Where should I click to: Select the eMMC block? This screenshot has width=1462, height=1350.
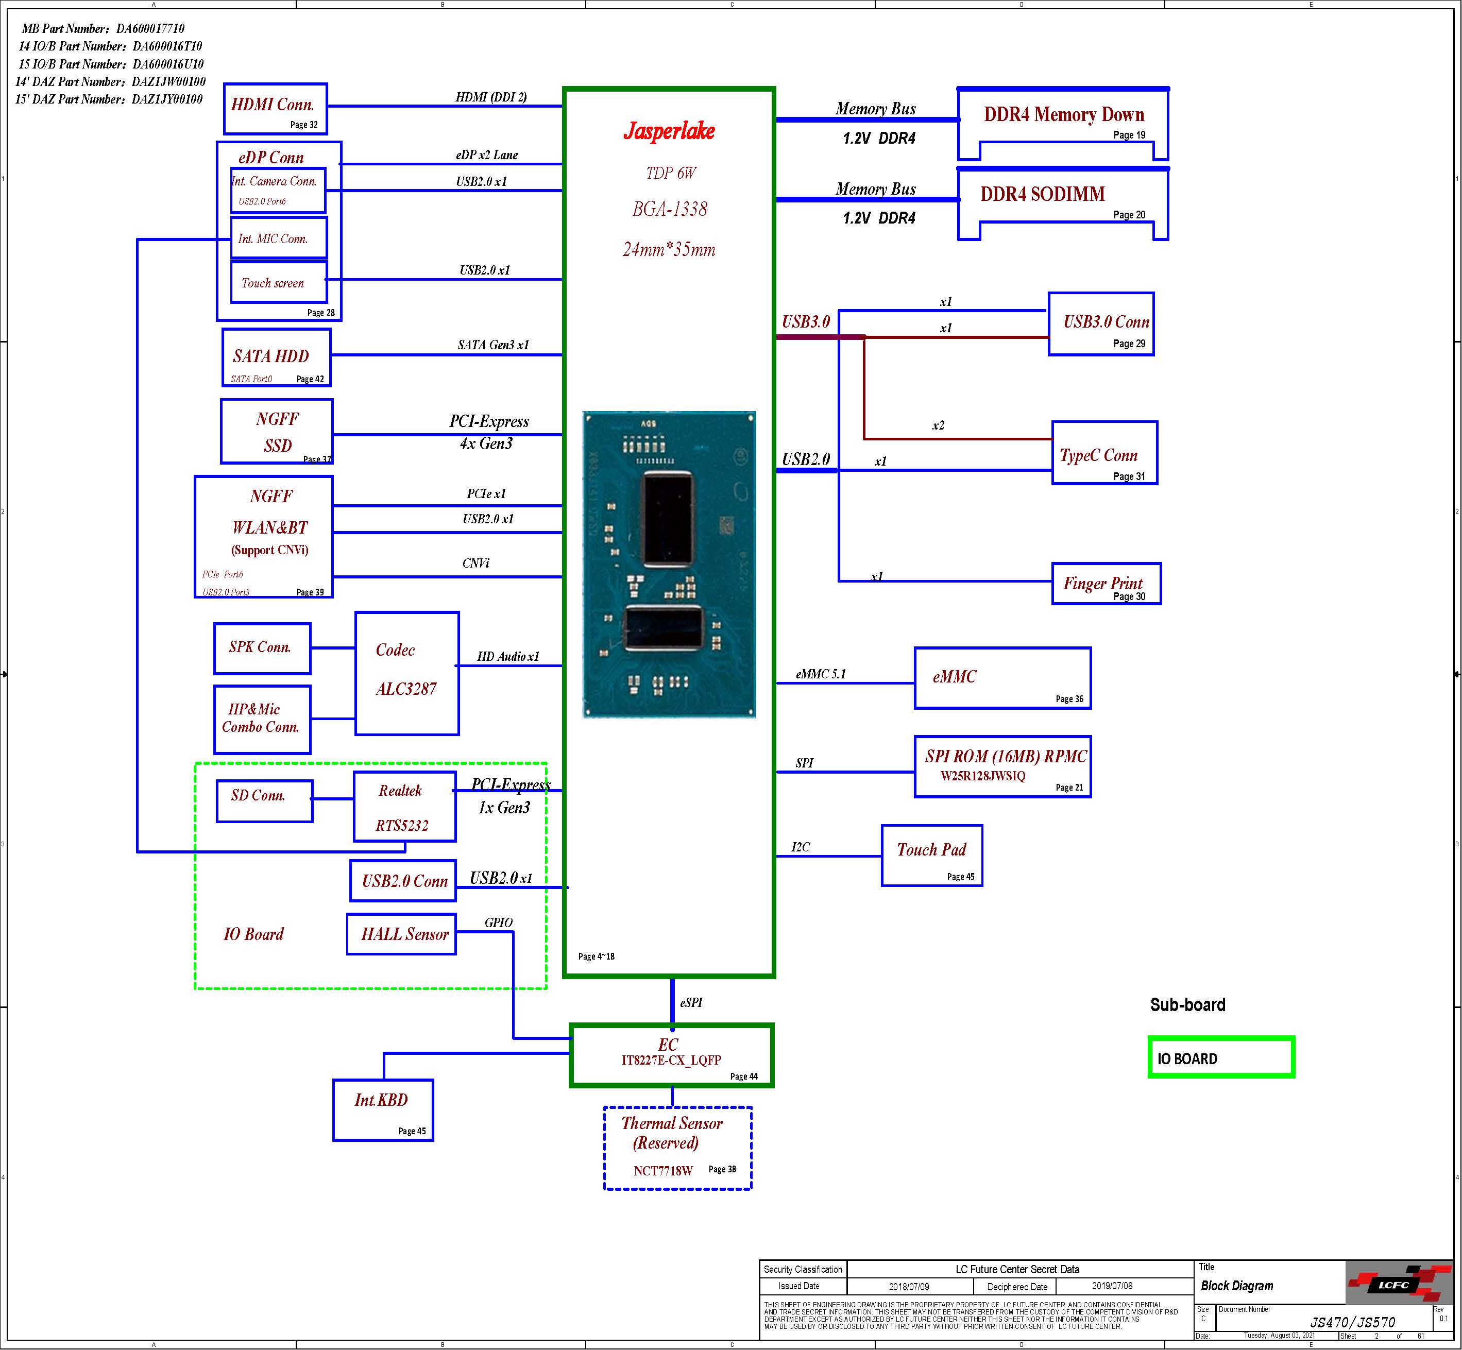(1001, 678)
